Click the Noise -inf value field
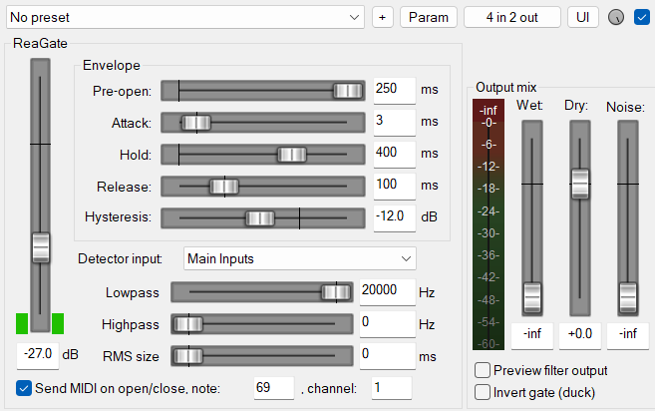655x411 pixels. 628,335
